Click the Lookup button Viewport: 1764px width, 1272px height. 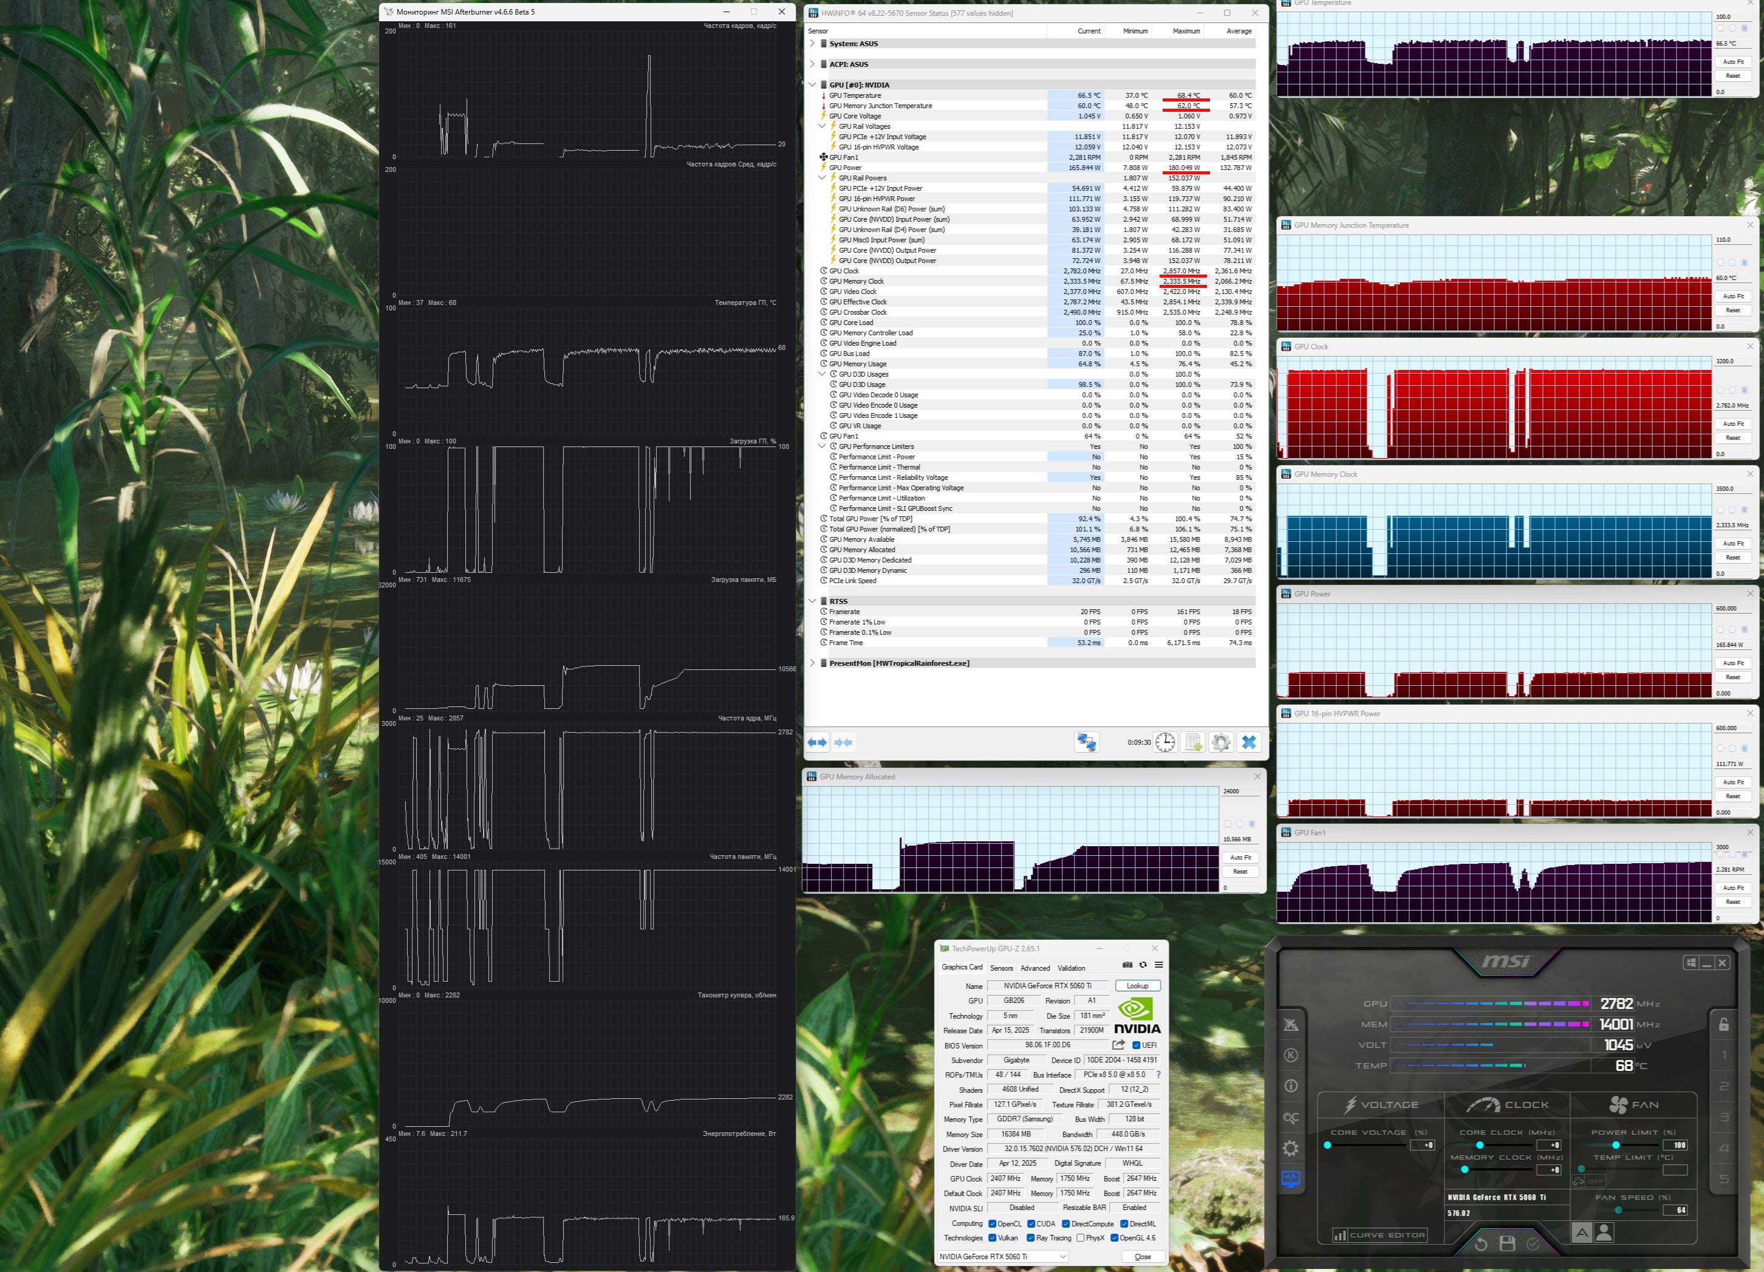(x=1137, y=986)
